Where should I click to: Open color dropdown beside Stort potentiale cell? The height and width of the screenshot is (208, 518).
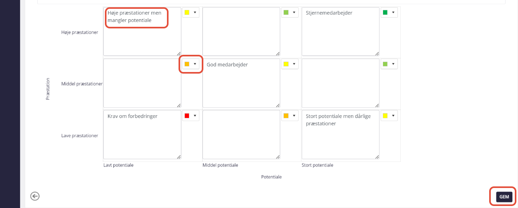point(394,116)
